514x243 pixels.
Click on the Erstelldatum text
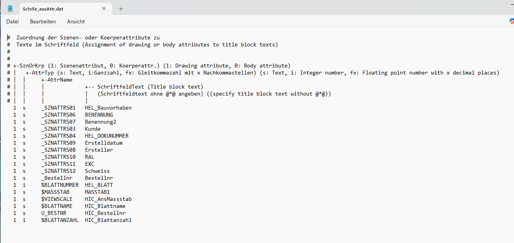point(104,143)
